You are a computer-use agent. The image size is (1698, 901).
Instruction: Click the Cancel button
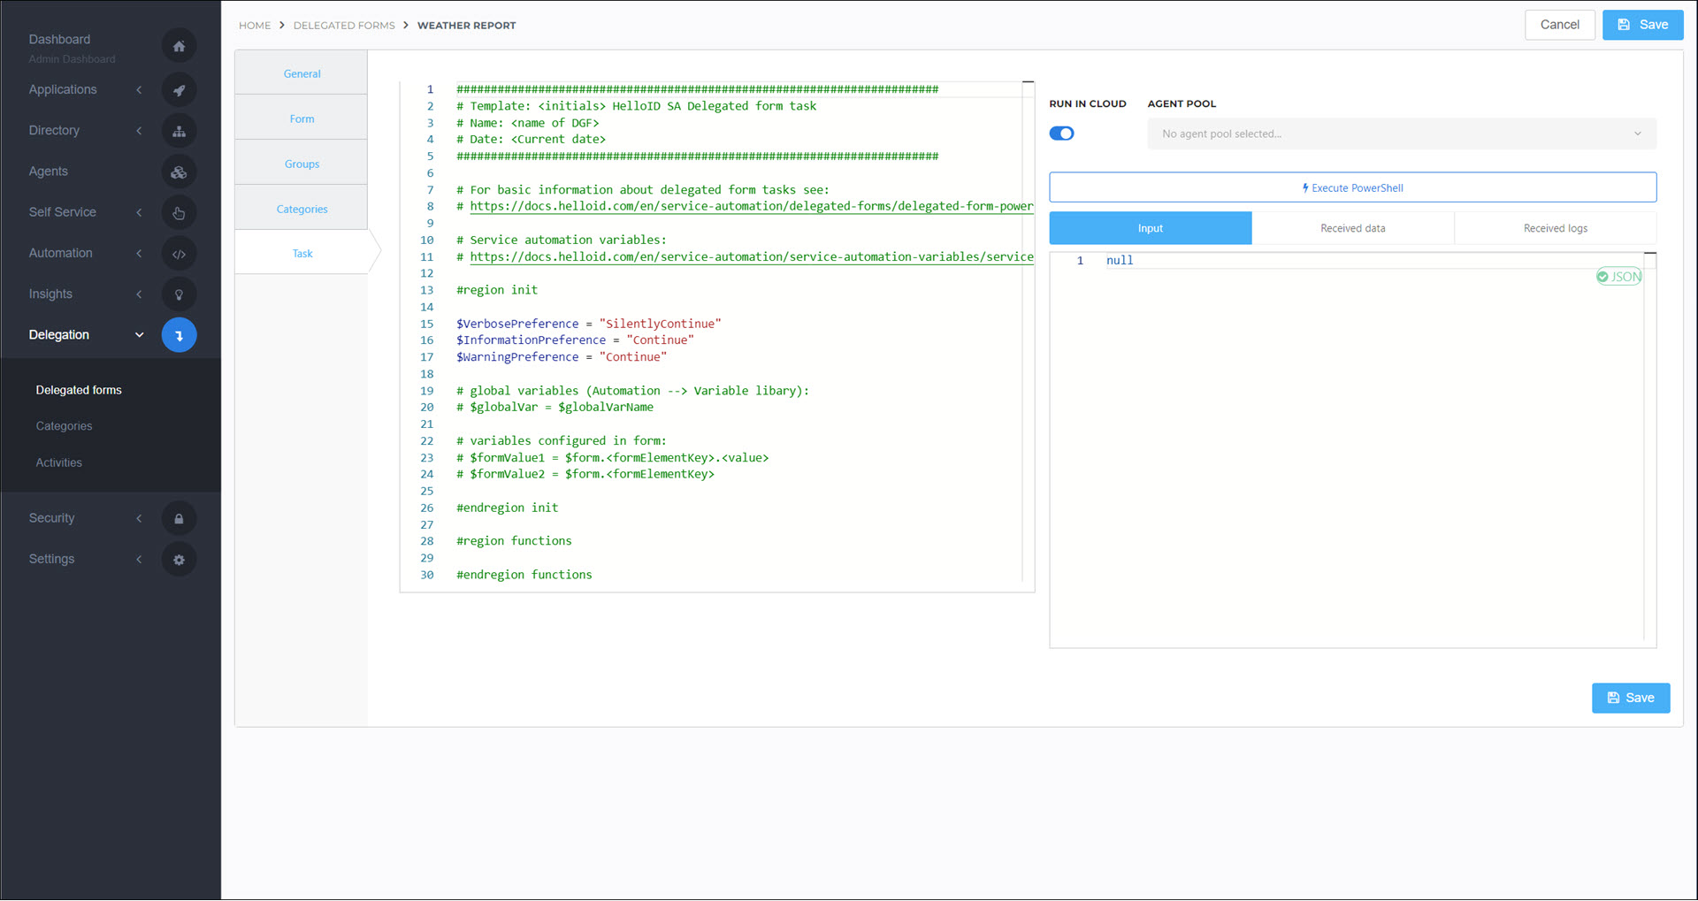pyautogui.click(x=1559, y=25)
